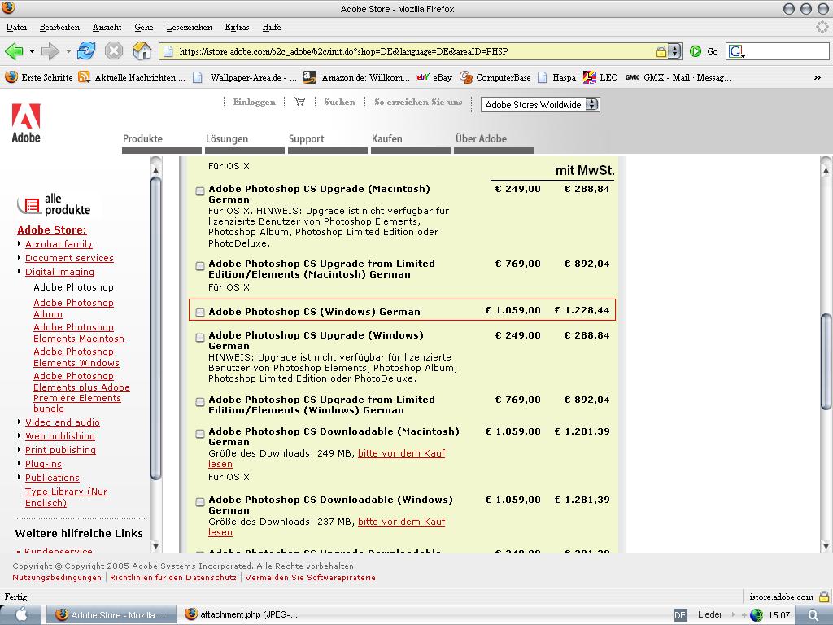This screenshot has height=625, width=833.
Task: Click the Firefox throbber icon
Action: 822,27
